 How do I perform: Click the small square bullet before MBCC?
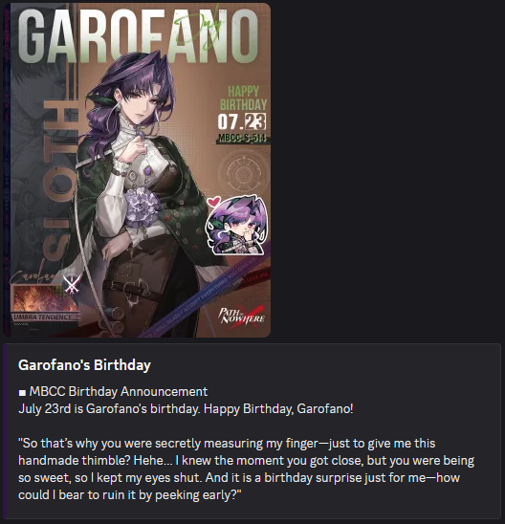pos(22,393)
